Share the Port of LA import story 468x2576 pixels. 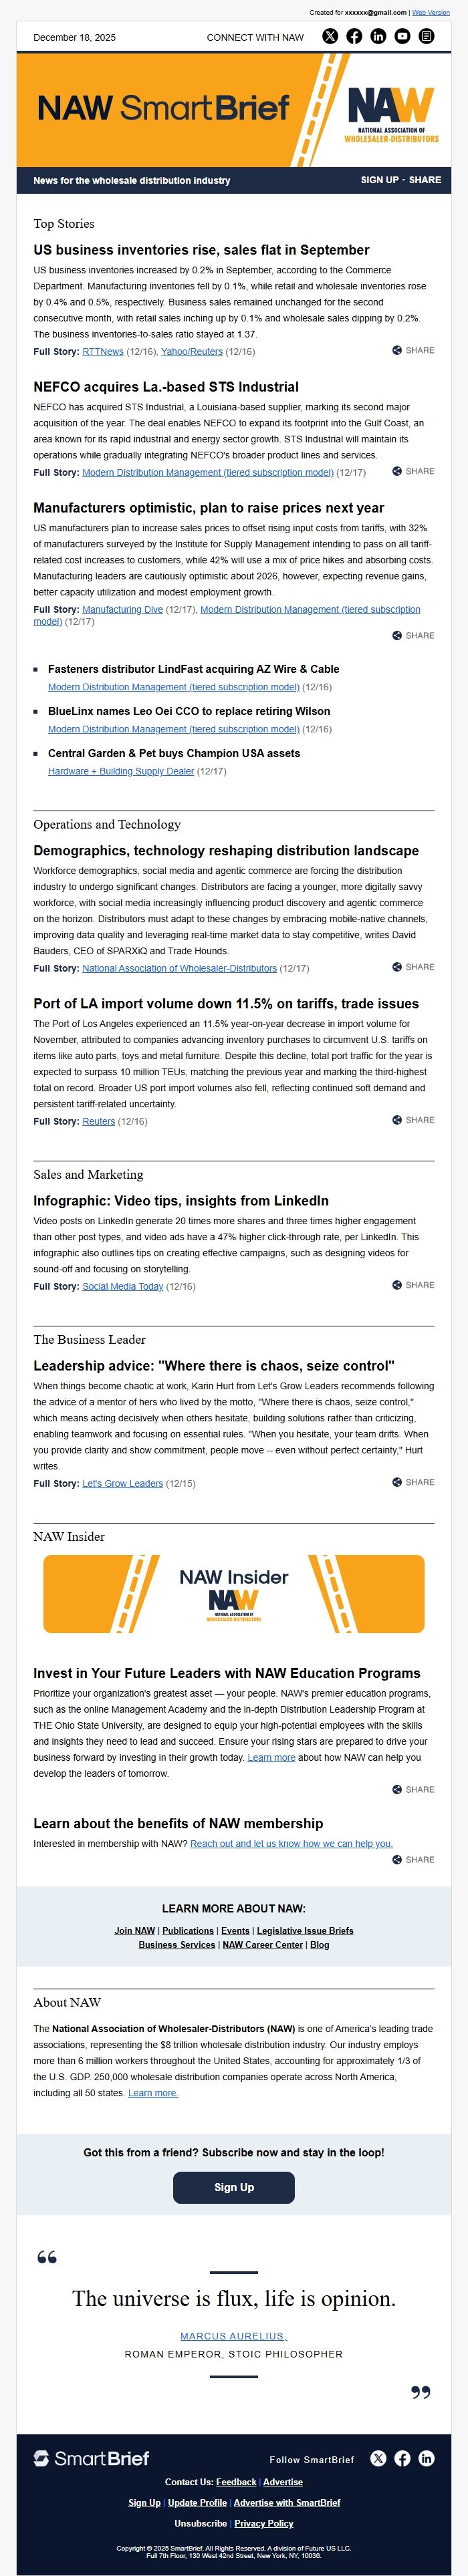coord(413,1120)
